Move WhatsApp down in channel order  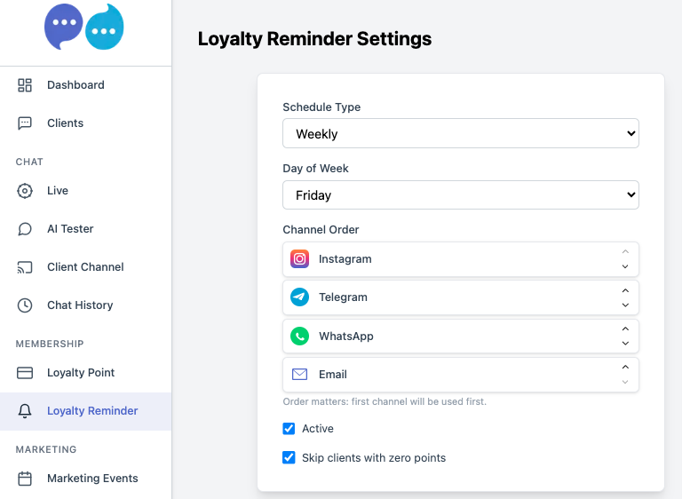(x=625, y=344)
